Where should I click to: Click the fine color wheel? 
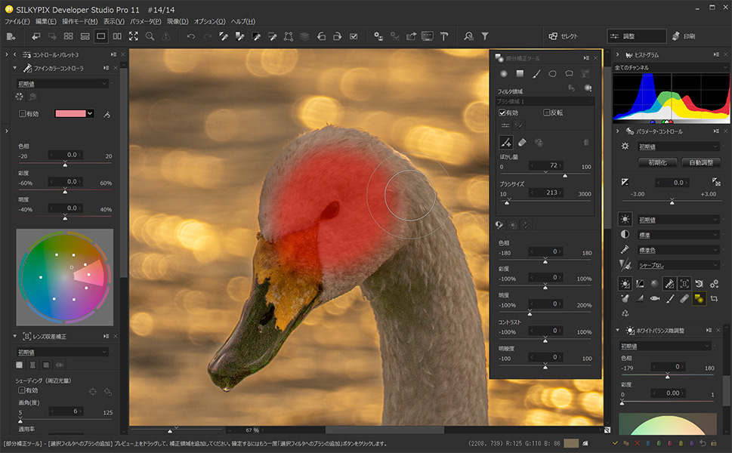pyautogui.click(x=65, y=277)
